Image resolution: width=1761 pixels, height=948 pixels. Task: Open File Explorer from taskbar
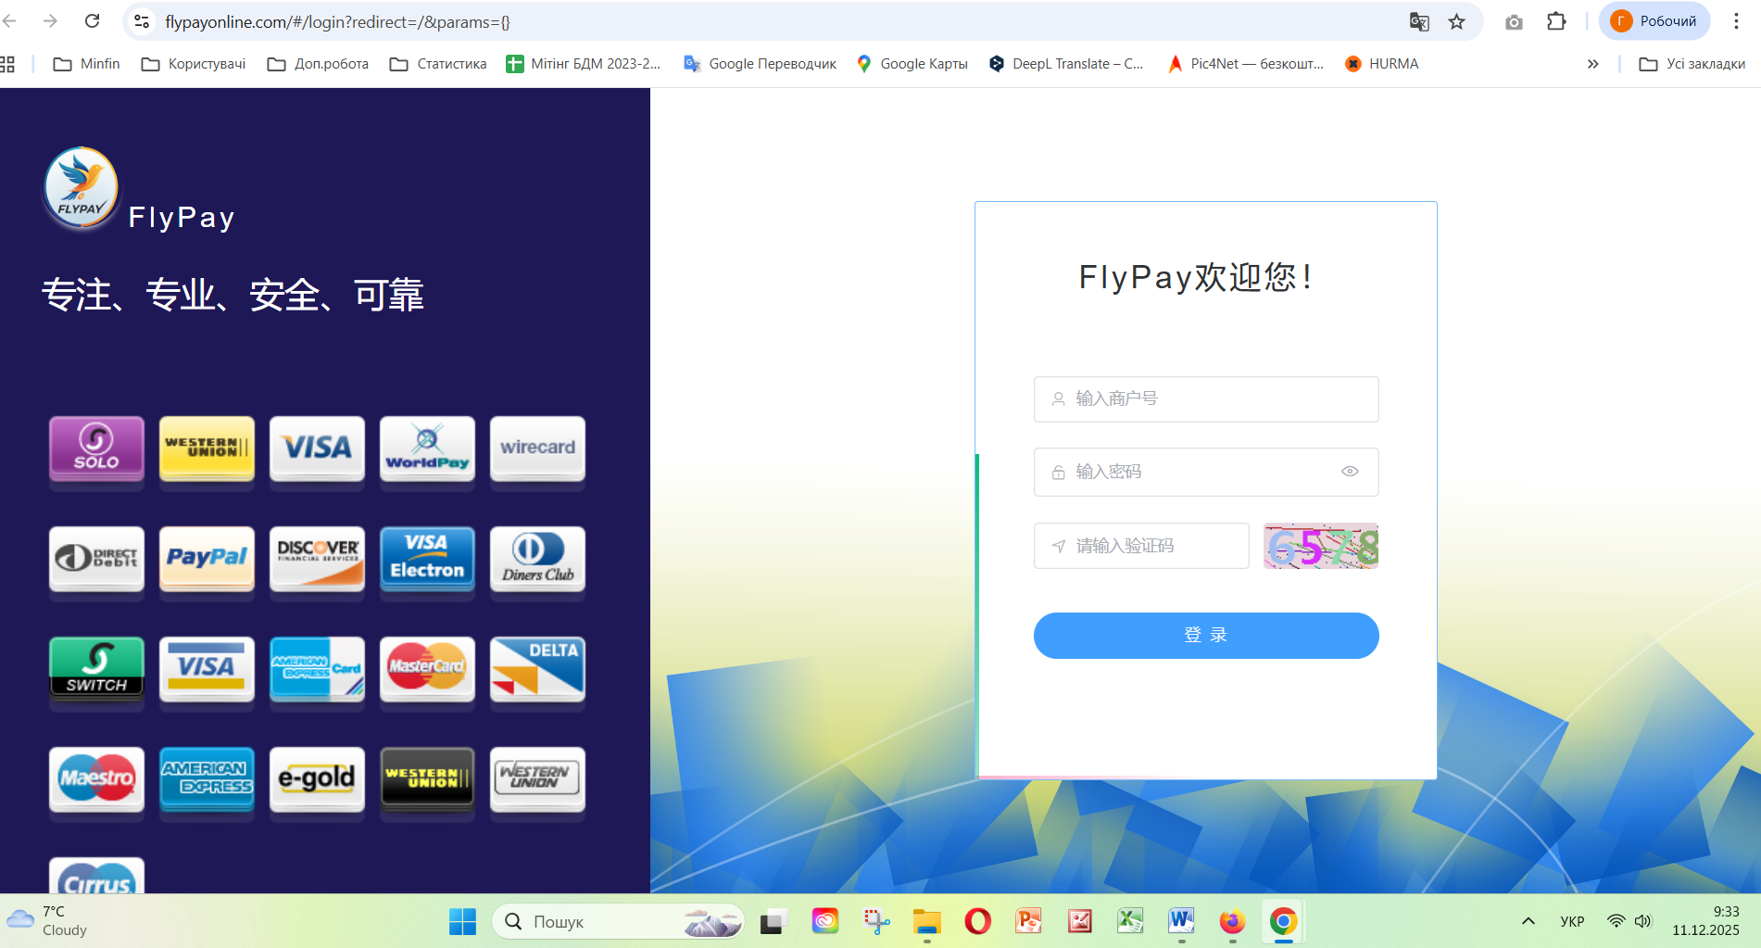coord(926,922)
